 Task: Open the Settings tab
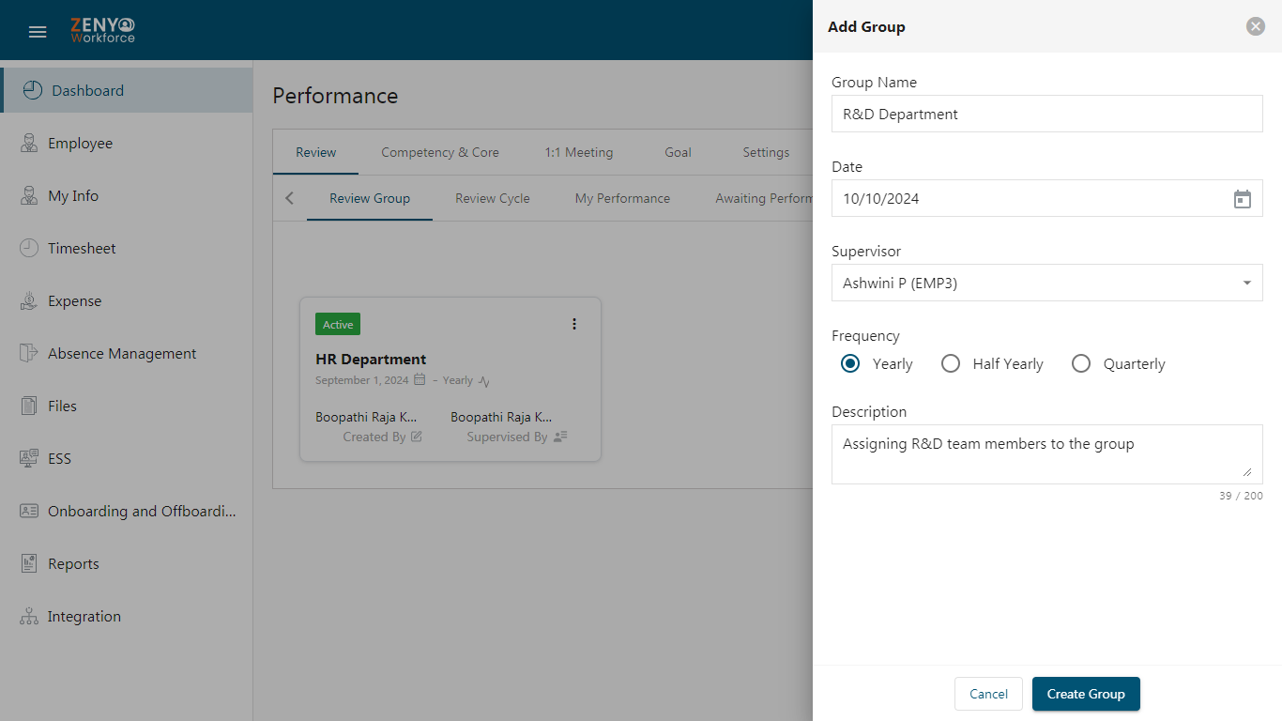(x=766, y=152)
